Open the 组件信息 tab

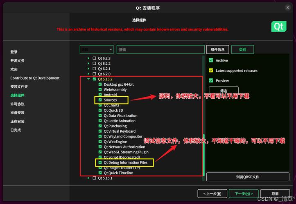pos(217,50)
